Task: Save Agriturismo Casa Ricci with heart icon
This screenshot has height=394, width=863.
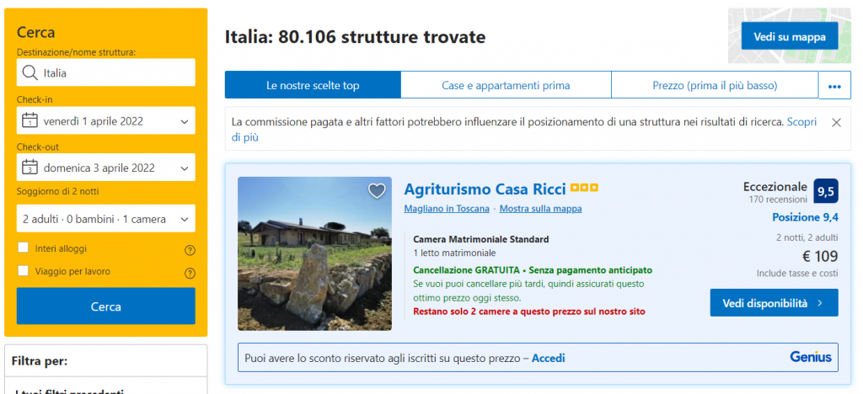Action: (377, 191)
